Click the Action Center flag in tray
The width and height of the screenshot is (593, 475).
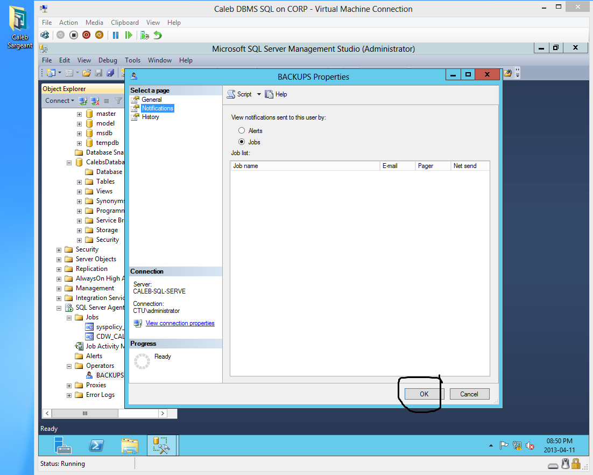coord(504,445)
